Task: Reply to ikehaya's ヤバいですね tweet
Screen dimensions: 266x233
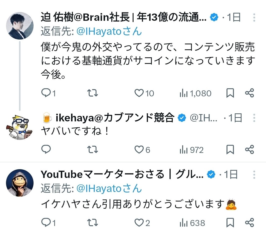Action: click(46, 150)
